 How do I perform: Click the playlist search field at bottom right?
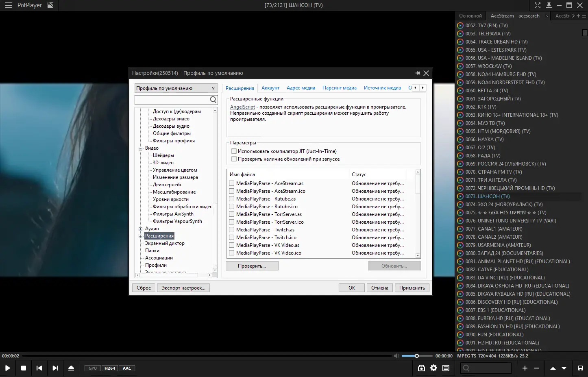pyautogui.click(x=486, y=368)
